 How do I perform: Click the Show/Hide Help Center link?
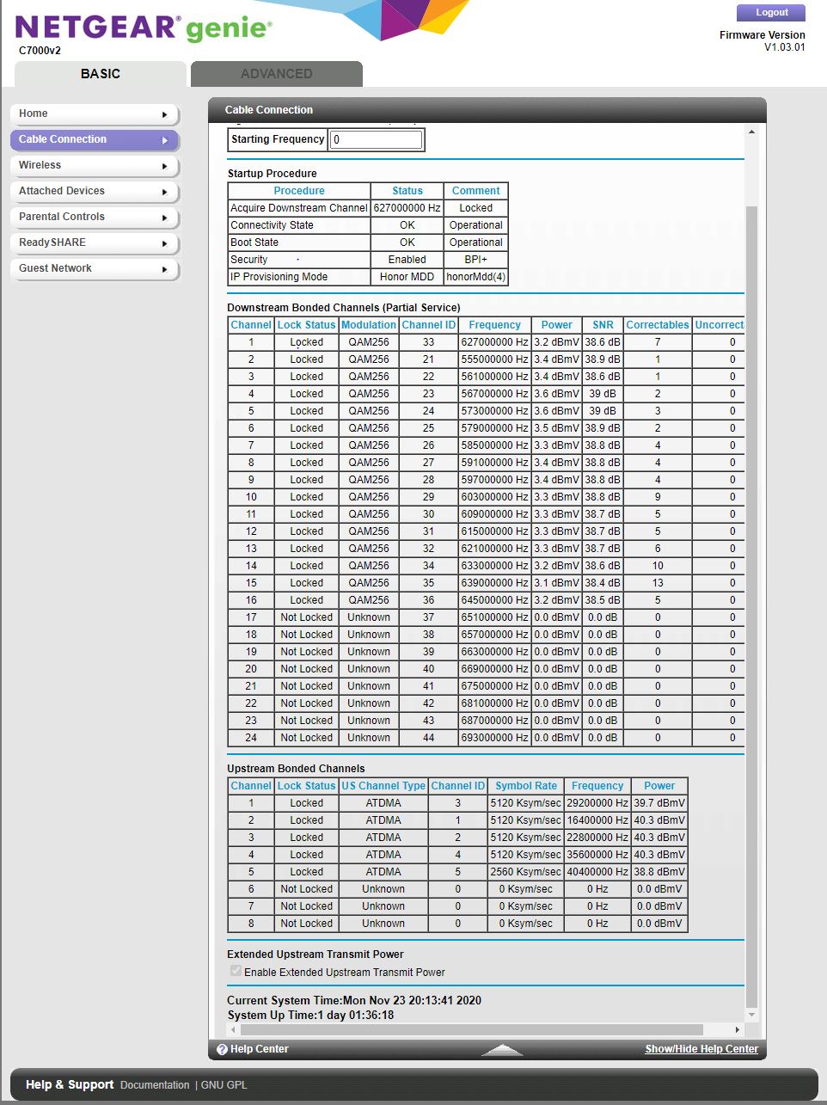point(701,1049)
